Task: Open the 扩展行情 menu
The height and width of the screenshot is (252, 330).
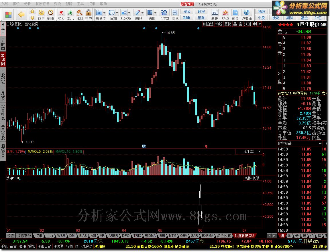Action: [x=42, y=4]
